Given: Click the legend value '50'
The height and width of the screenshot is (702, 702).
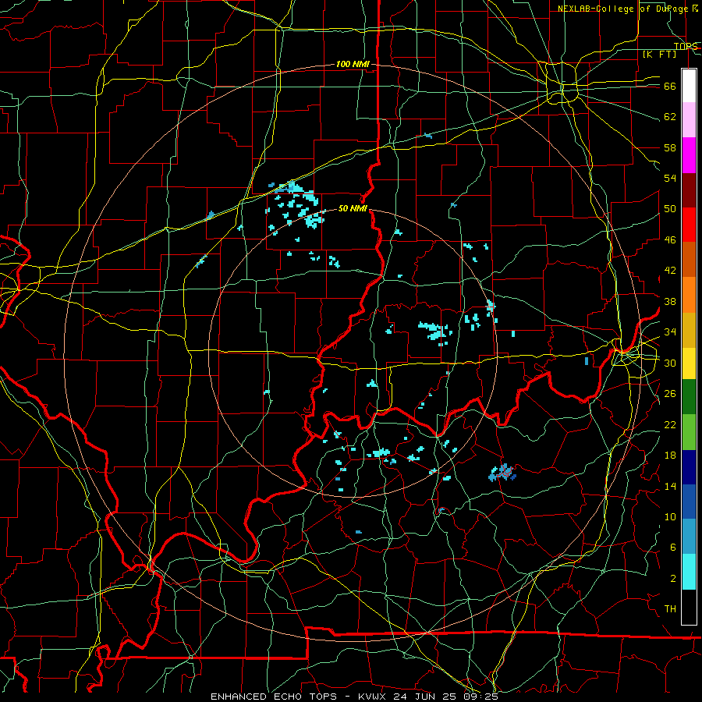Looking at the screenshot, I should pos(670,209).
